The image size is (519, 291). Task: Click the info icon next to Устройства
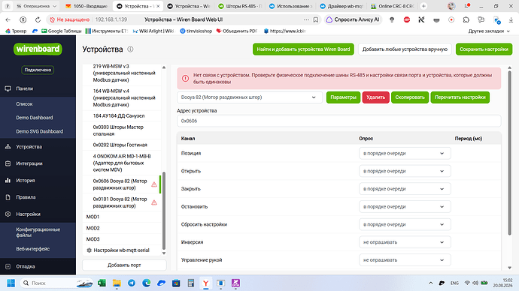coord(130,49)
